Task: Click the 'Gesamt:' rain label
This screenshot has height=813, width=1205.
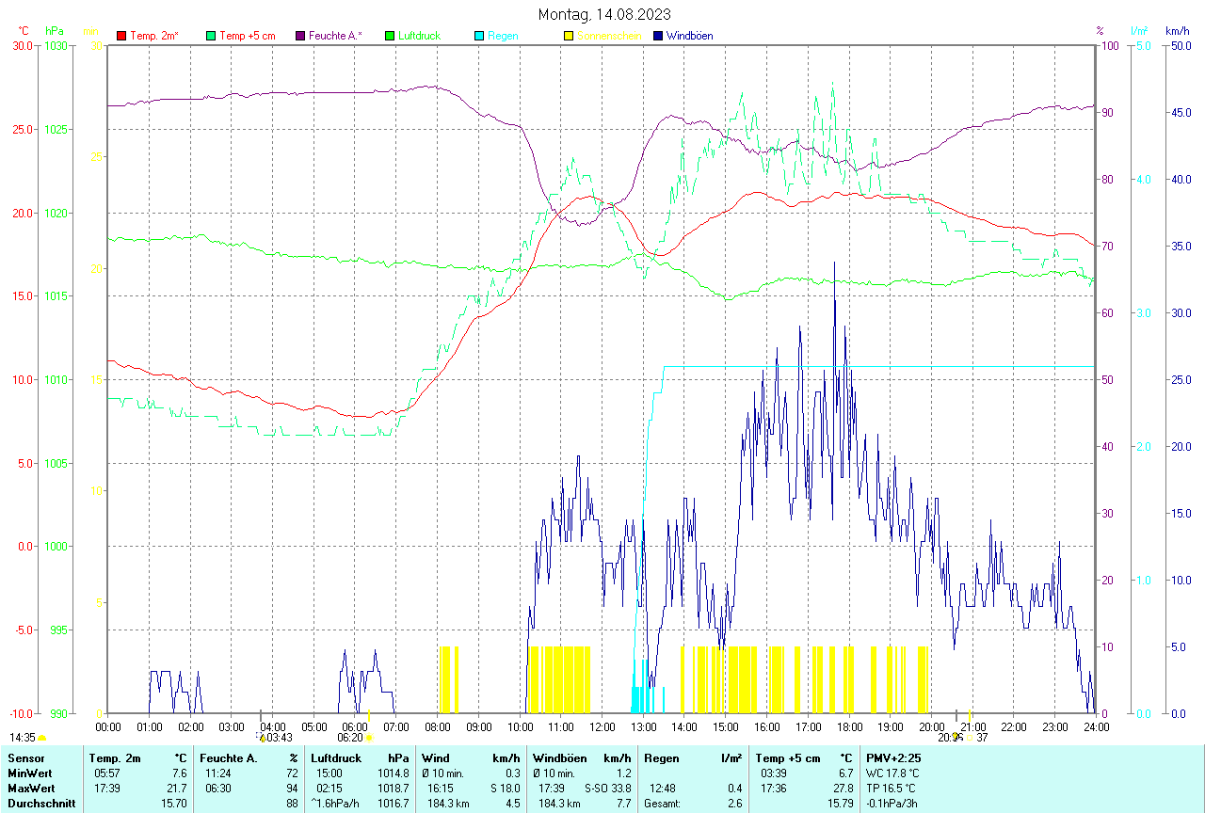Action: click(x=662, y=804)
